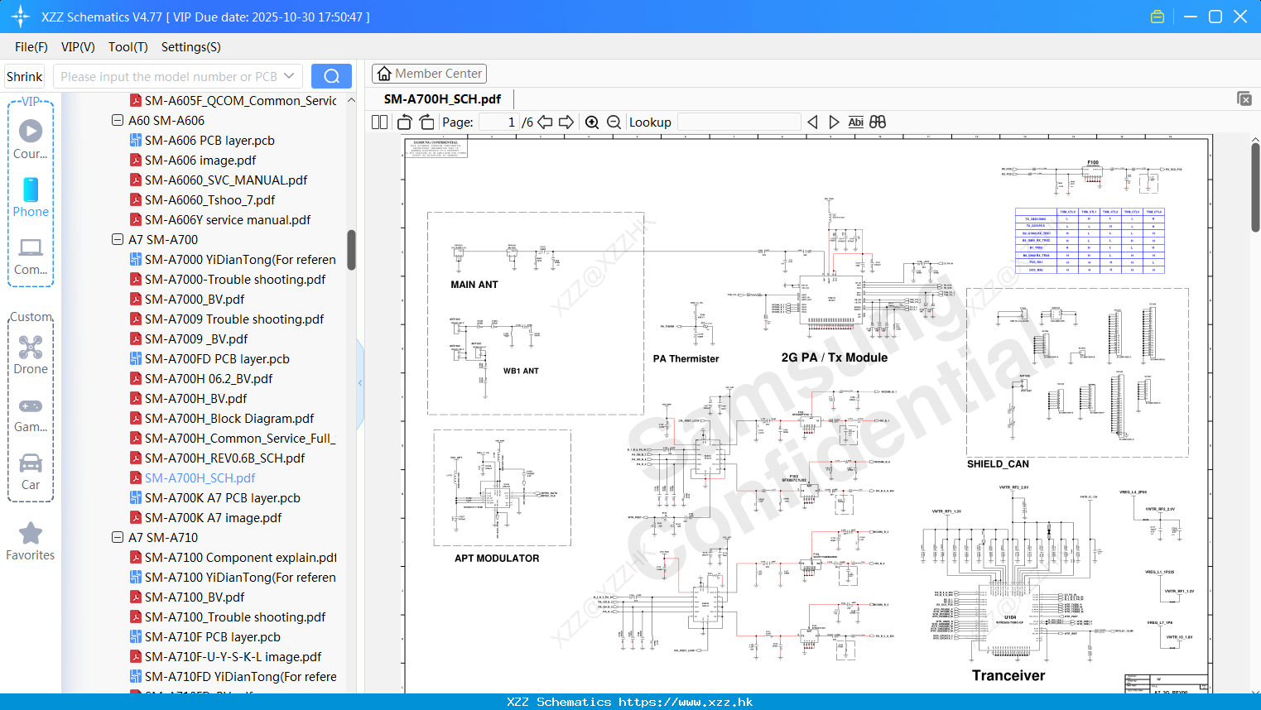Open the Courses sidebar icon
Image resolution: width=1261 pixels, height=710 pixels.
[31, 139]
